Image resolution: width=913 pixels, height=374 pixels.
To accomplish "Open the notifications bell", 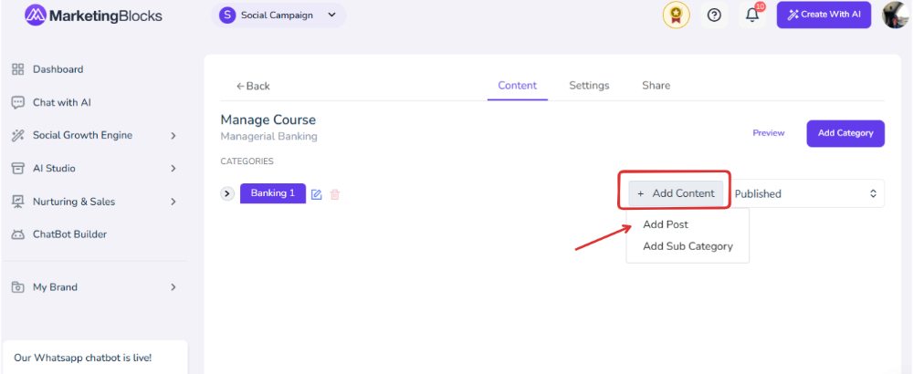I will (753, 15).
